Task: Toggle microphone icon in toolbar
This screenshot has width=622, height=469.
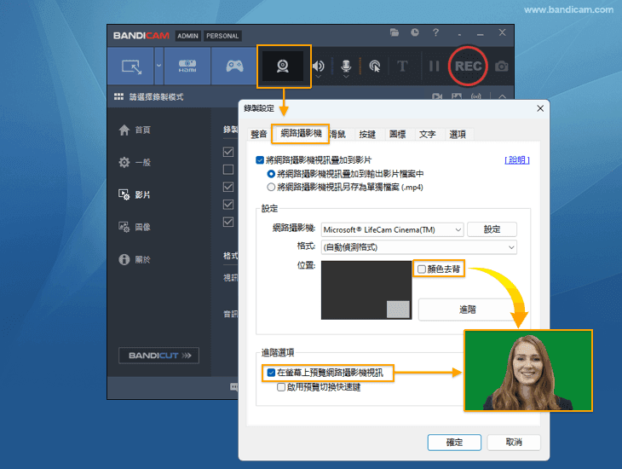Action: pos(346,66)
